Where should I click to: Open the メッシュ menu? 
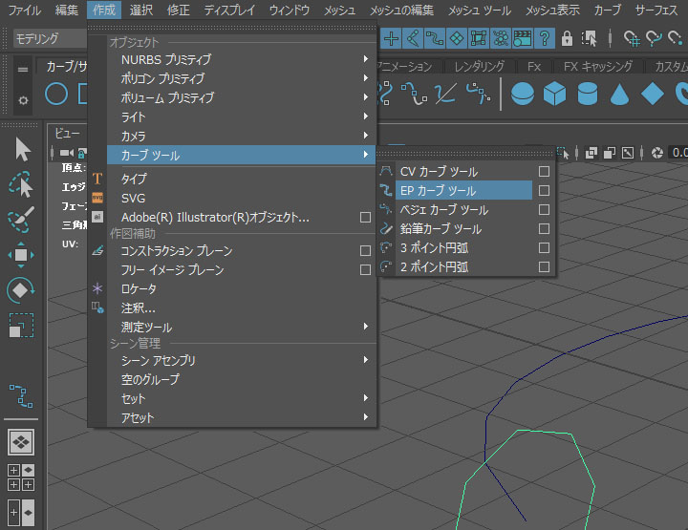[339, 11]
